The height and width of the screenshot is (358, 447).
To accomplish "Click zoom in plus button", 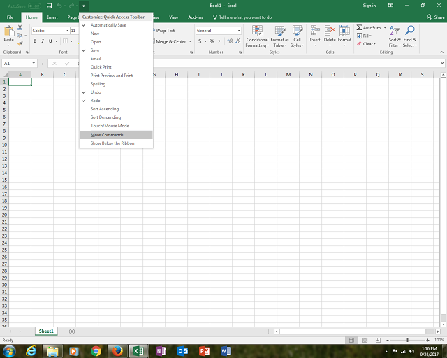I will click(427, 340).
